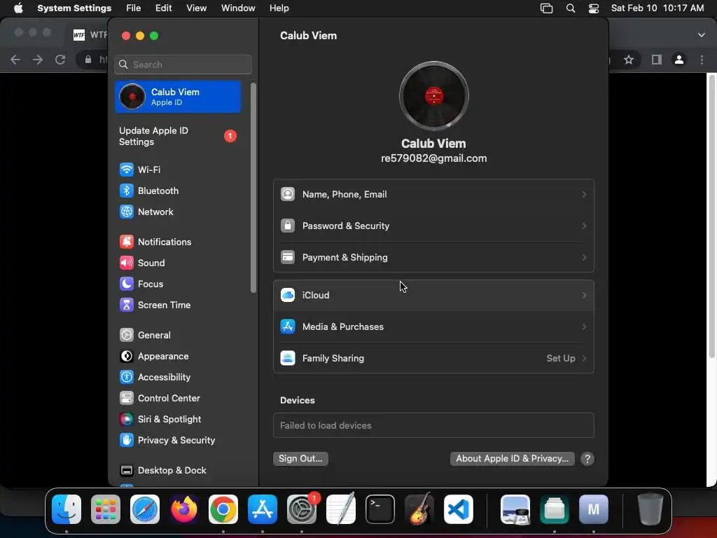Set Up Family Sharing
Screen dimensions: 717x538
click(433, 359)
